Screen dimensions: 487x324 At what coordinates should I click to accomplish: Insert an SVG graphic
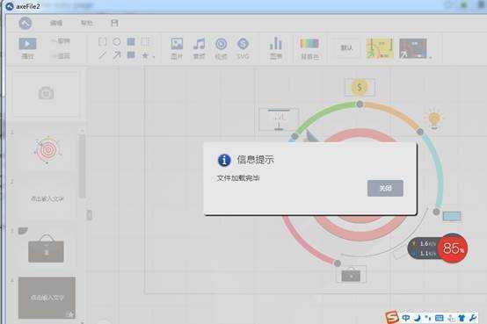click(x=243, y=48)
